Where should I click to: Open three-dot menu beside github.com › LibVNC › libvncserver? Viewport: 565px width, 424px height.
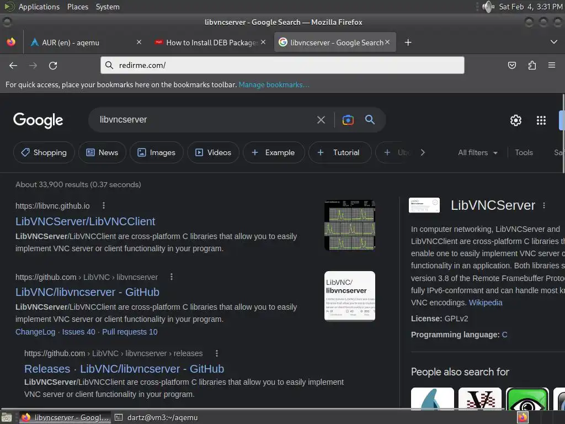(x=172, y=277)
